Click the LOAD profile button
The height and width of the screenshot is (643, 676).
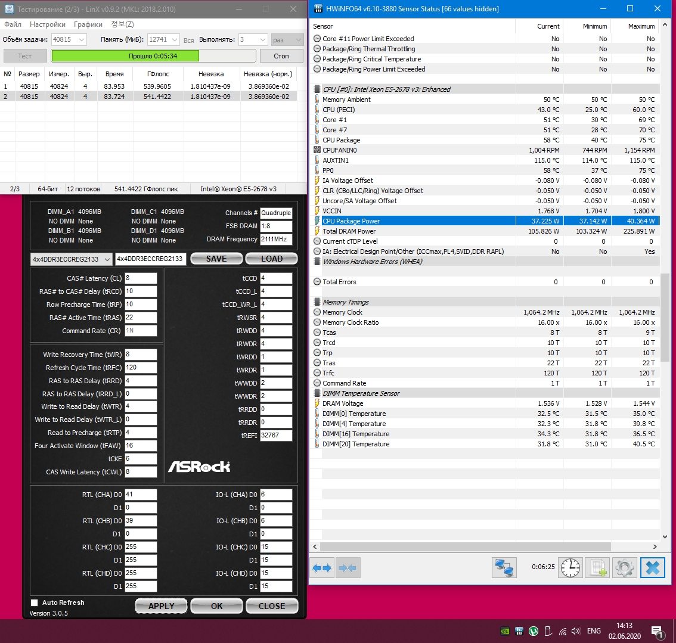point(272,259)
